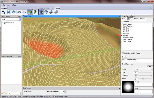154x98 pixels.
Task: Click the Move object tool icon
Action: click(8, 12)
